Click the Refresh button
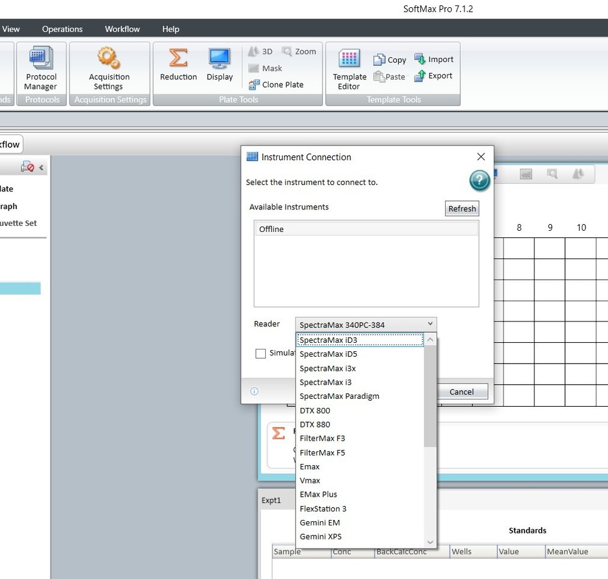The width and height of the screenshot is (608, 579). [462, 209]
